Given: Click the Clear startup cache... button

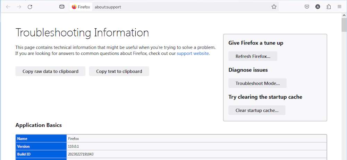Looking at the screenshot, I should [257, 111].
